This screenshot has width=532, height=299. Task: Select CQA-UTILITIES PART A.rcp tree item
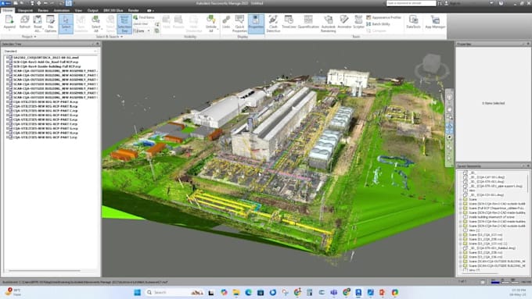click(x=45, y=101)
